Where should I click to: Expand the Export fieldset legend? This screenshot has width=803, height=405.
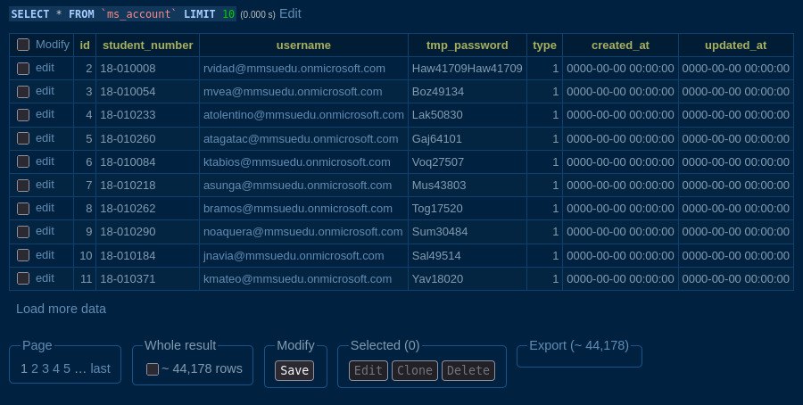578,345
